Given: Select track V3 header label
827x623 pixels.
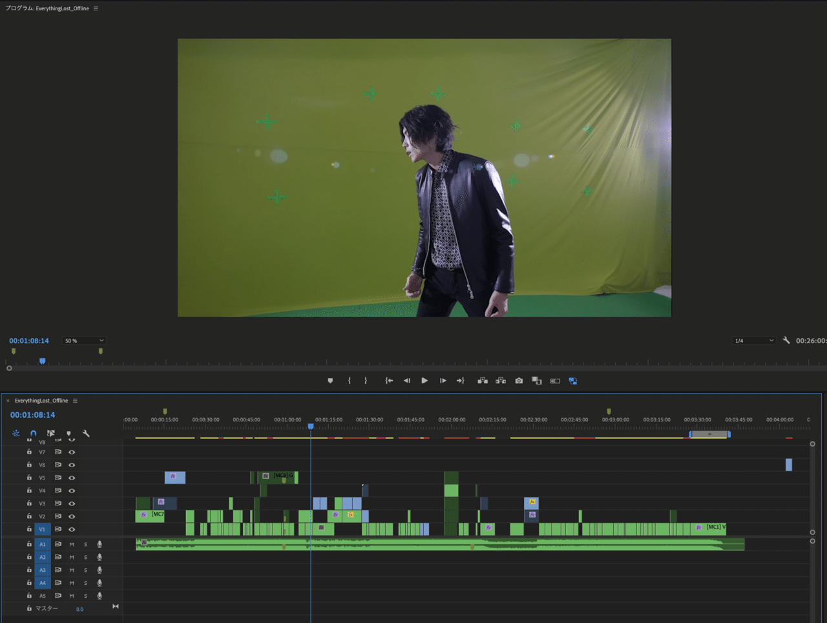Looking at the screenshot, I should click(43, 503).
